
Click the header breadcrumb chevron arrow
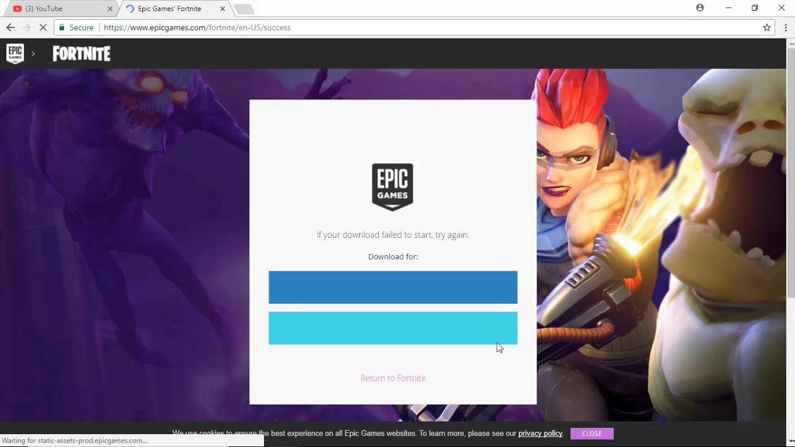(x=33, y=54)
